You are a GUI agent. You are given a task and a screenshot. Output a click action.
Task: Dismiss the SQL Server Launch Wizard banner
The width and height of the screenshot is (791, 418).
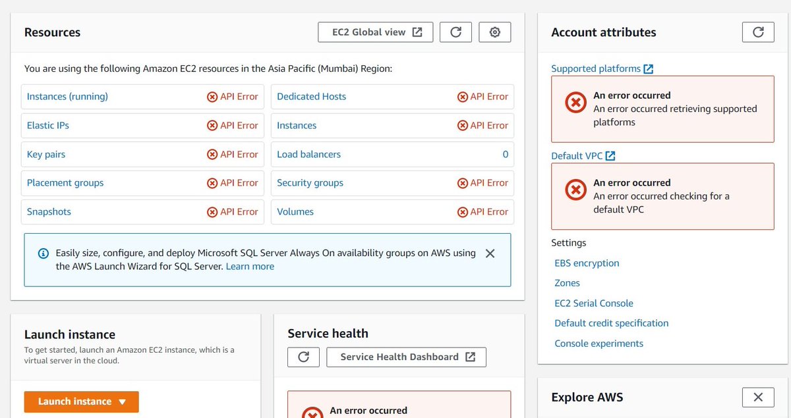pyautogui.click(x=490, y=253)
